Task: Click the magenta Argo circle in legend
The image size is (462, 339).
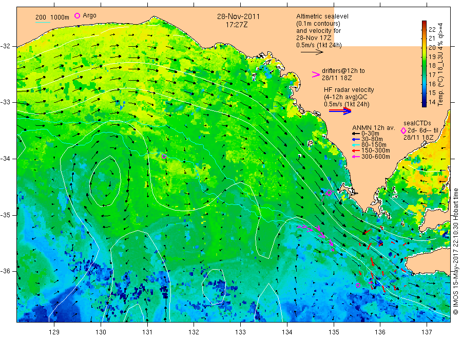Action: [77, 15]
